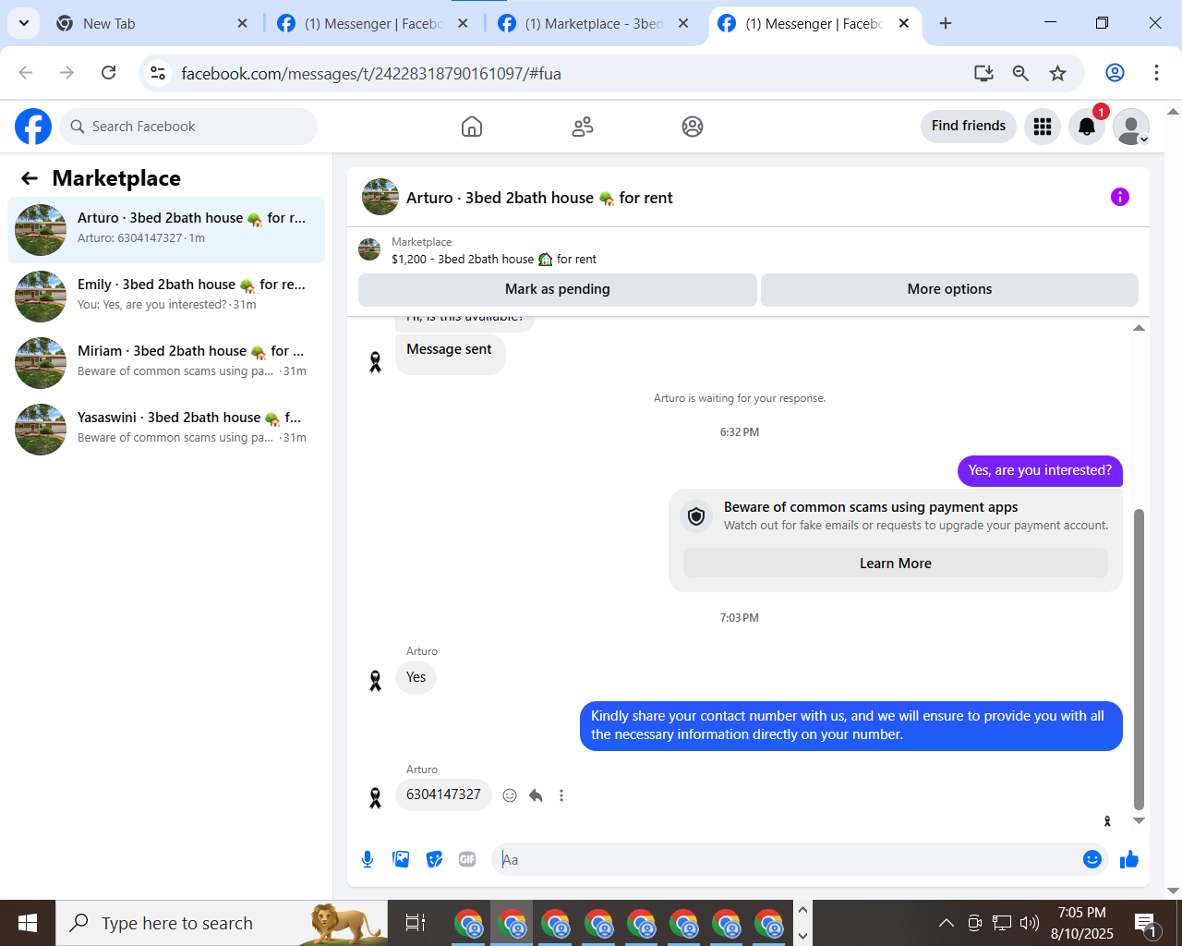This screenshot has height=946, width=1182.
Task: Click chat scroll down arrow
Action: tap(1139, 820)
